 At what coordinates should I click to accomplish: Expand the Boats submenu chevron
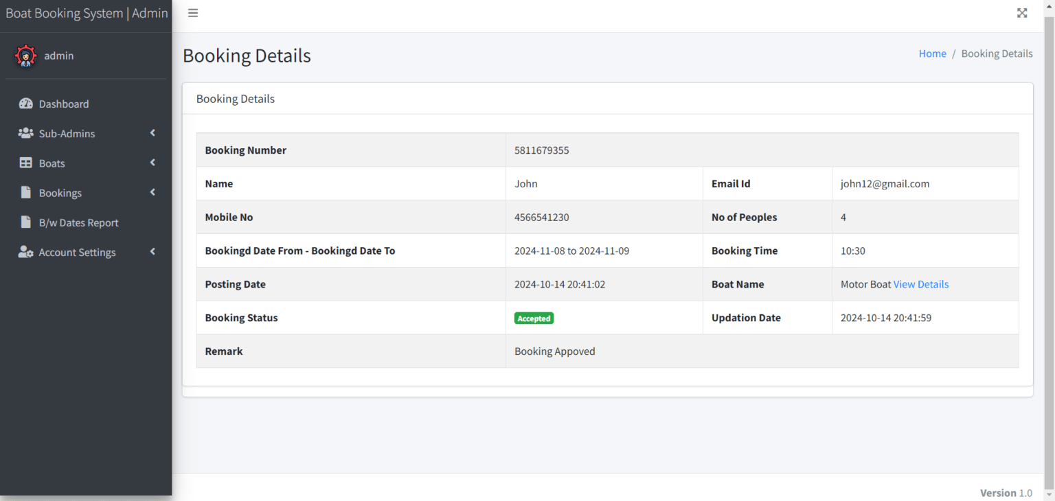tap(152, 162)
